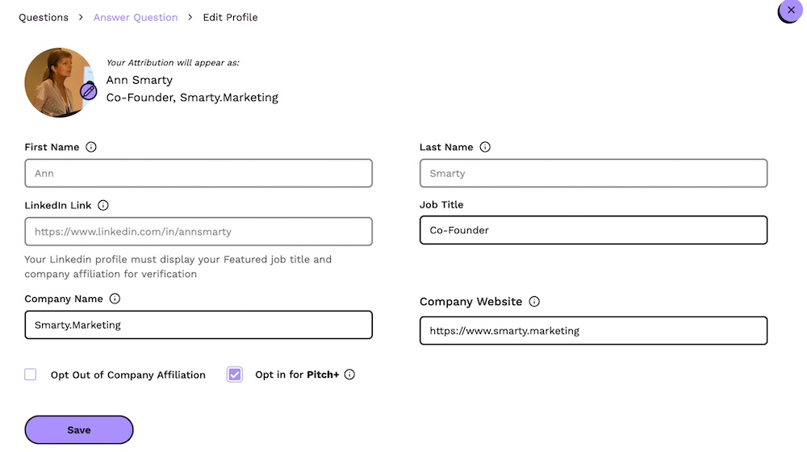Open the Answer Question breadcrumb link
This screenshot has height=452, width=807.
tap(136, 17)
